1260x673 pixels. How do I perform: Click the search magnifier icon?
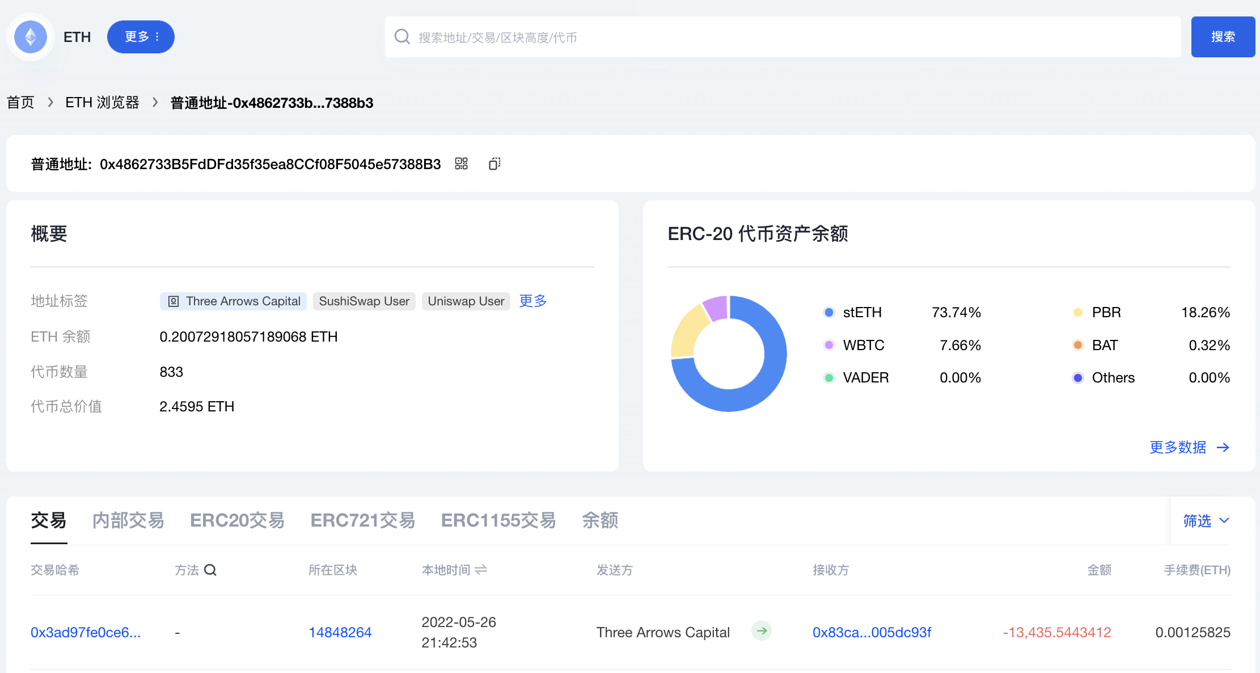[x=402, y=37]
